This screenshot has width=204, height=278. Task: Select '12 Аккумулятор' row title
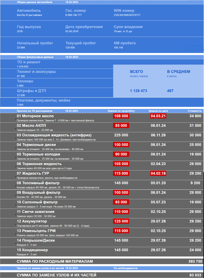(x=32, y=221)
